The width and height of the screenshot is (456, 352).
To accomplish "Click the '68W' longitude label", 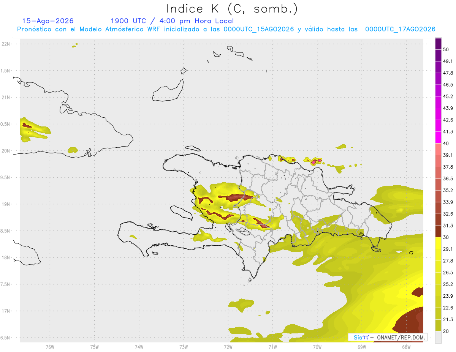I will coord(406,347).
